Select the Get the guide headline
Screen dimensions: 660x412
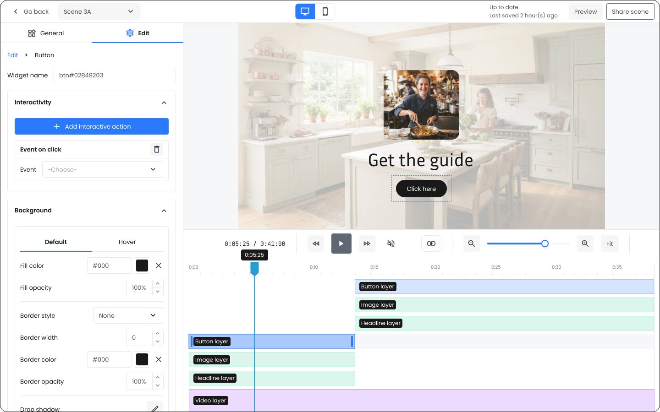(421, 160)
